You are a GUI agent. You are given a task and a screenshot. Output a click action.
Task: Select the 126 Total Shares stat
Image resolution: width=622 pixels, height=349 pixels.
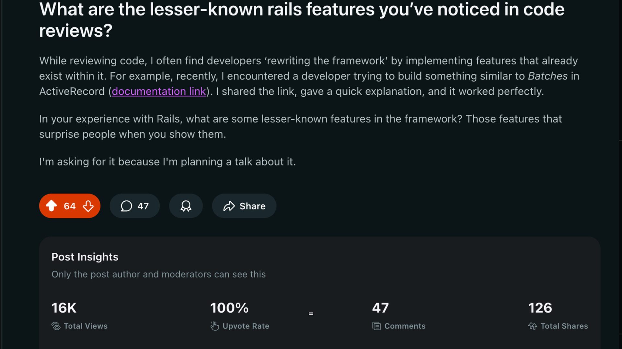(540, 308)
